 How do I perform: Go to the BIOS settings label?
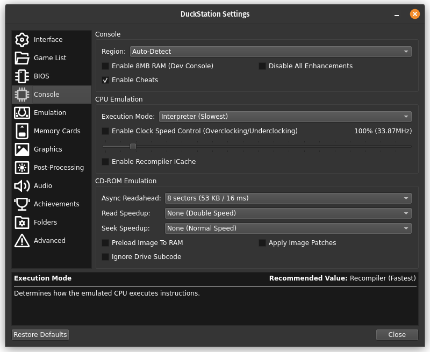[x=41, y=76]
